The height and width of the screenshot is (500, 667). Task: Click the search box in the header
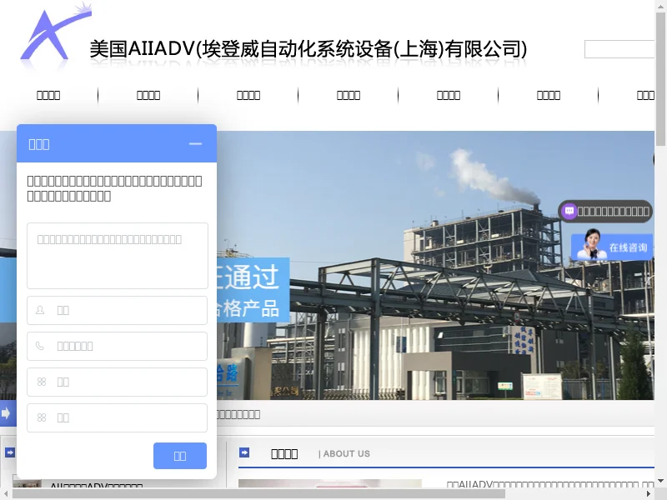click(x=619, y=49)
